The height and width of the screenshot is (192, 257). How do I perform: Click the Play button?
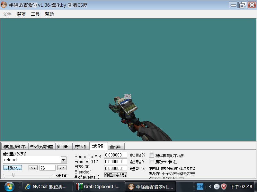tap(13, 168)
